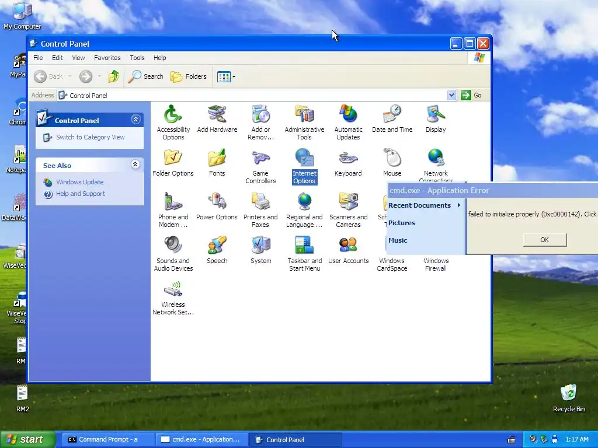The image size is (598, 448).
Task: Click the Start button
Action: (27, 439)
